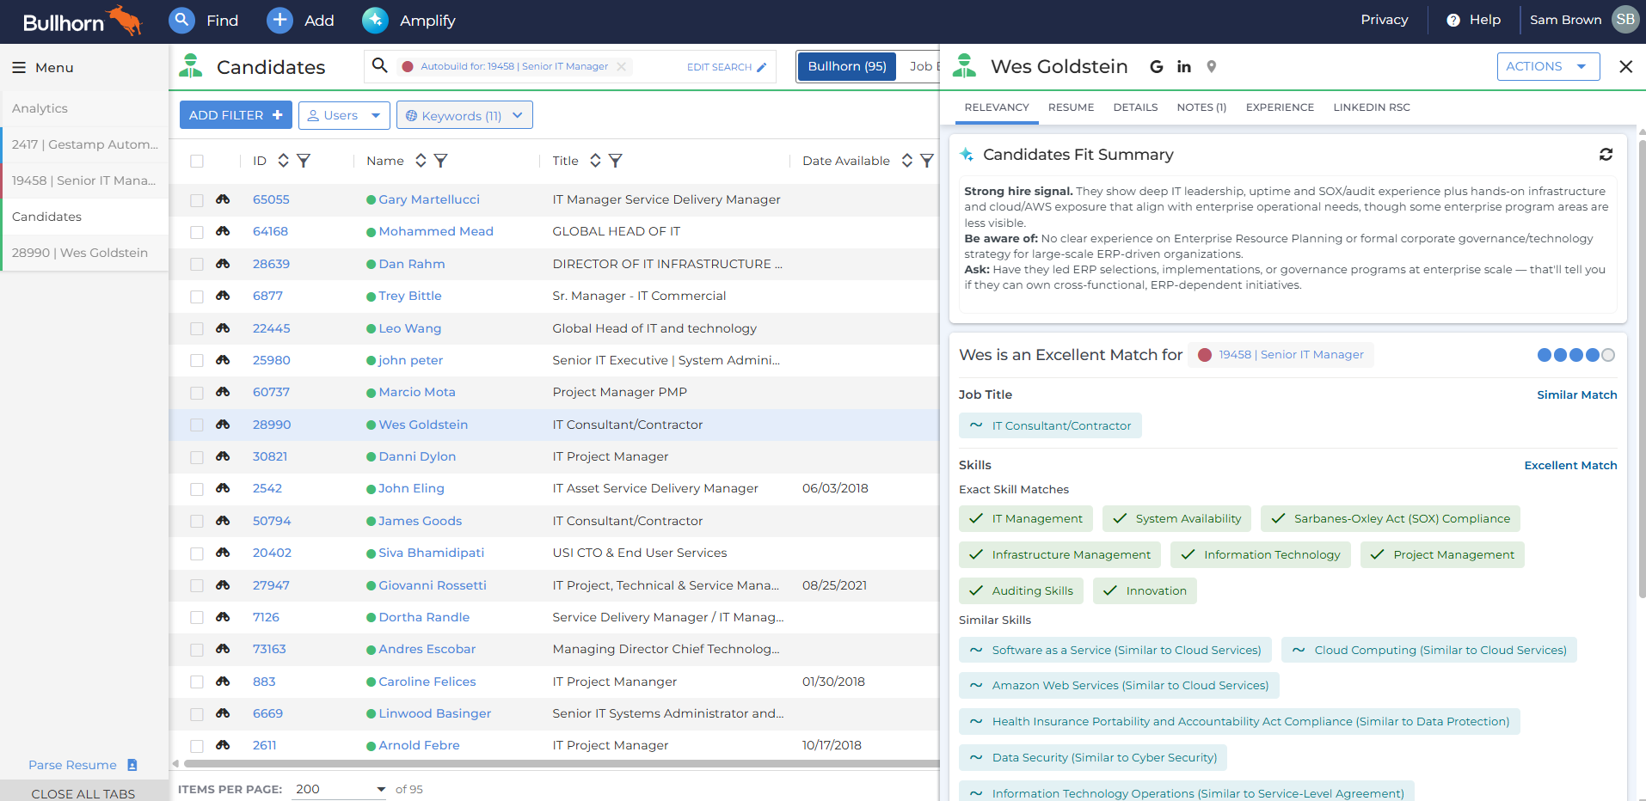Expand the Keywords (11) dropdown
This screenshot has width=1646, height=801.
click(464, 115)
